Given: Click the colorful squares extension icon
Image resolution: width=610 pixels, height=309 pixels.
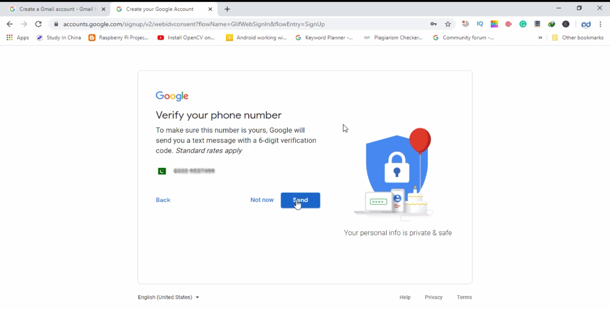Looking at the screenshot, I should coord(494,24).
